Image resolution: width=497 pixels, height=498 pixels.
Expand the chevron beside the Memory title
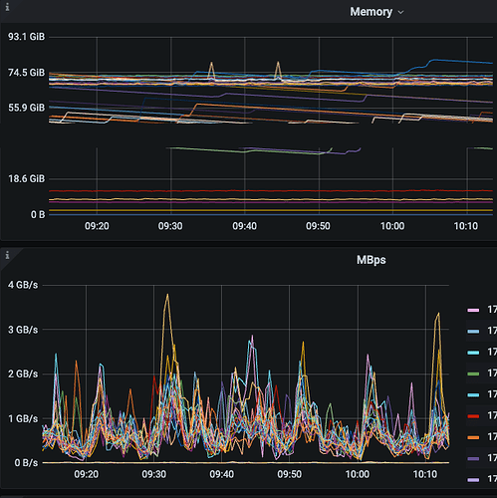coord(400,12)
